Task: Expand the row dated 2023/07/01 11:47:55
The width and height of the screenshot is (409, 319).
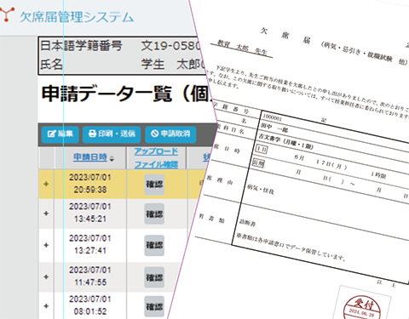Action: tap(46, 276)
